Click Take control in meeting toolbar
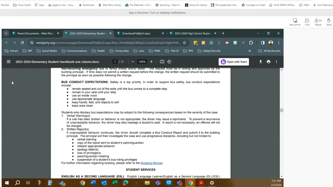This screenshot has height=187, width=333. coord(295,22)
